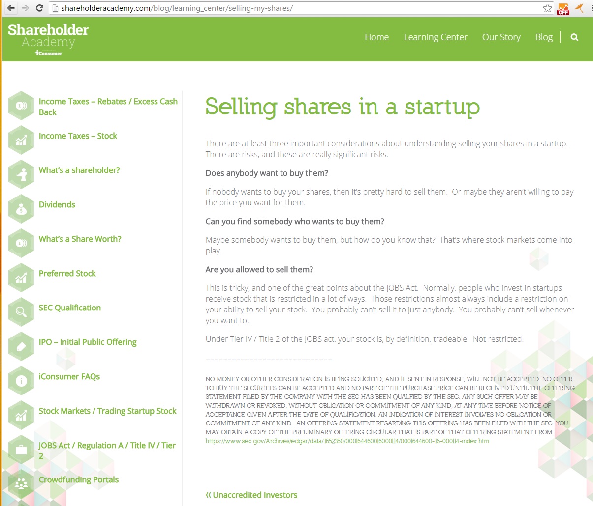Open the Our Story menu item
The image size is (593, 506).
click(501, 37)
